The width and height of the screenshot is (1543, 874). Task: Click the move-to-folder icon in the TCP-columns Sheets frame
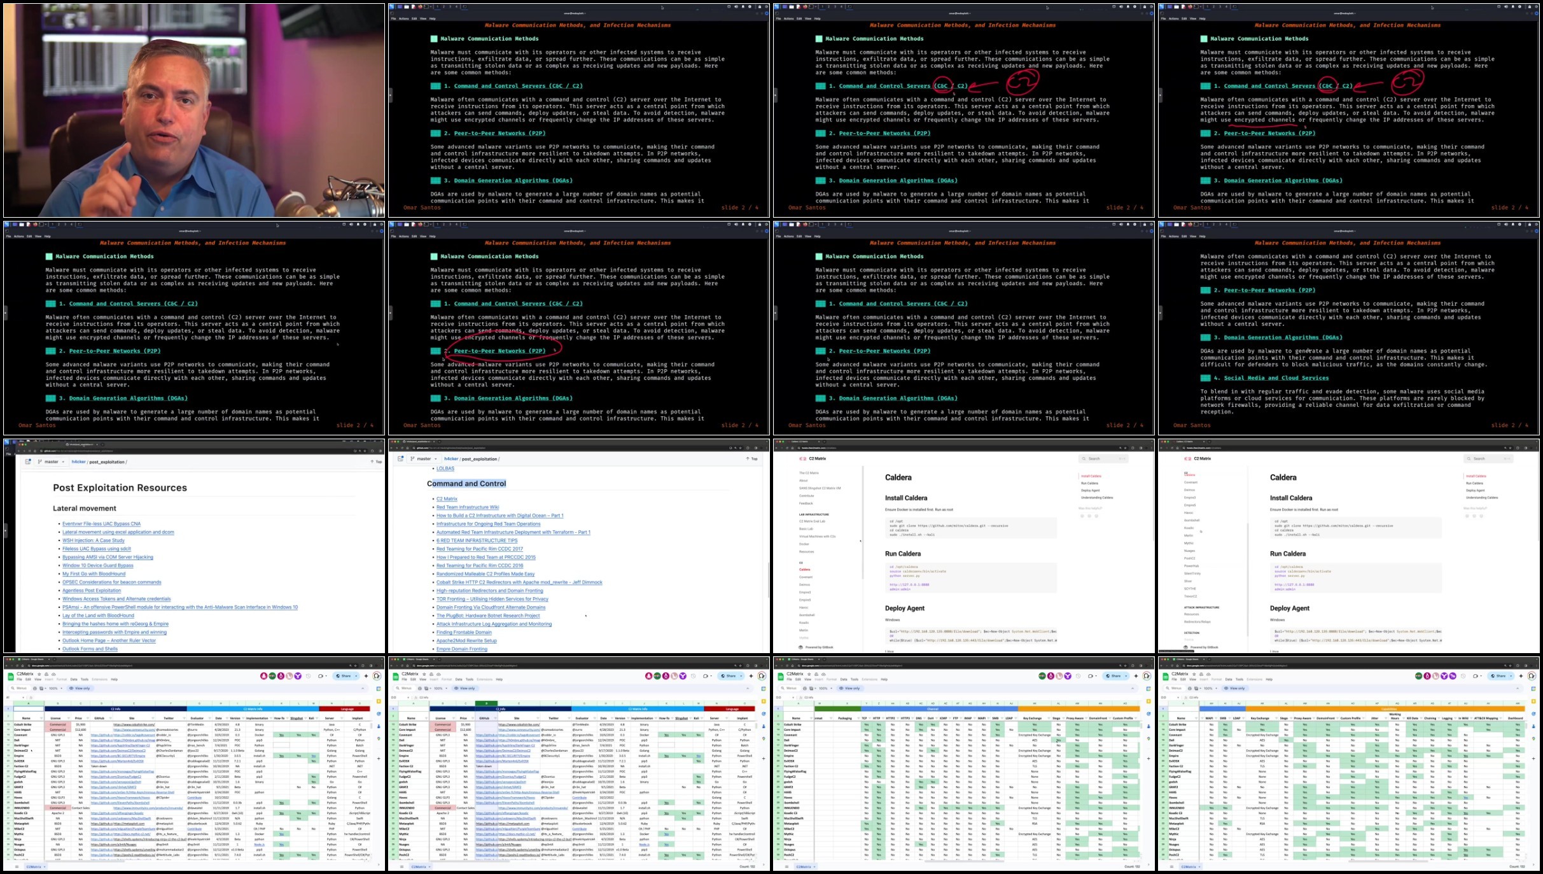tap(816, 674)
